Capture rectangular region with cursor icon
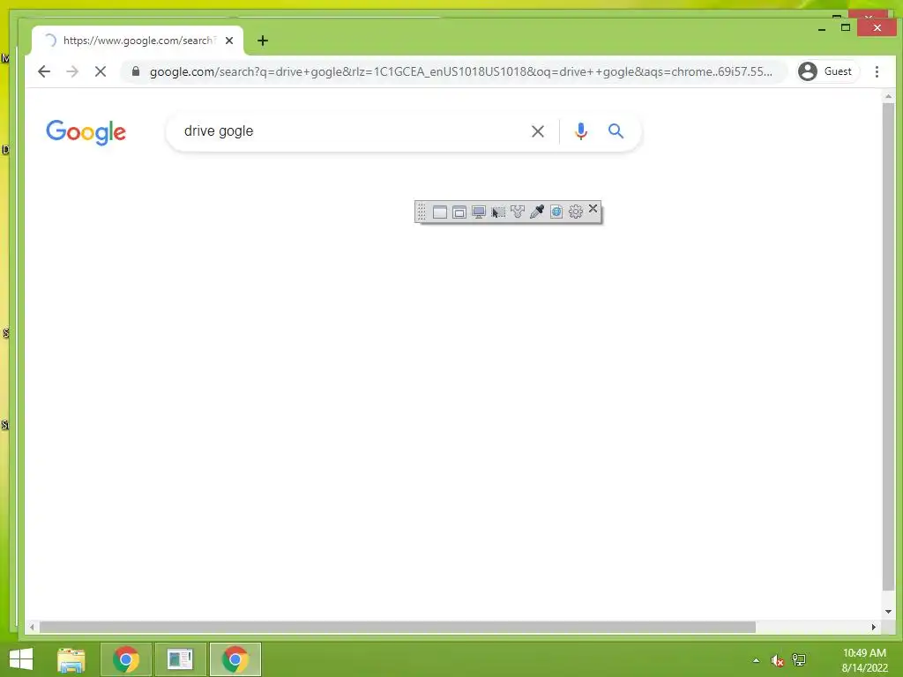This screenshot has height=677, width=903. (x=498, y=212)
